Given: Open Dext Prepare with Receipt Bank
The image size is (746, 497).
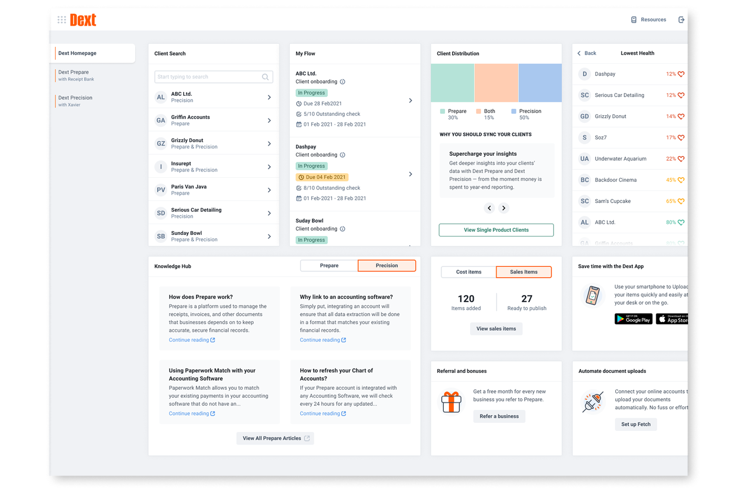Looking at the screenshot, I should [x=77, y=75].
